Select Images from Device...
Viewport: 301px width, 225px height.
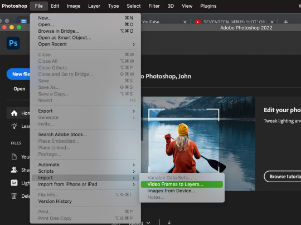click(x=182, y=191)
